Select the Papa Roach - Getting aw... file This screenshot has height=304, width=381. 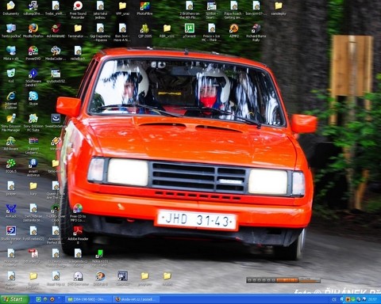pos(234,9)
